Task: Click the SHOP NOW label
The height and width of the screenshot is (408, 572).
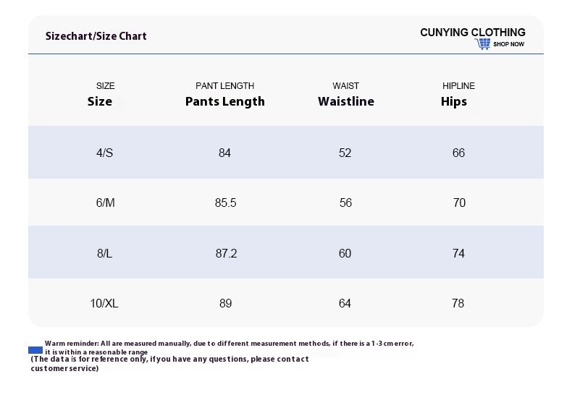Action: 508,45
